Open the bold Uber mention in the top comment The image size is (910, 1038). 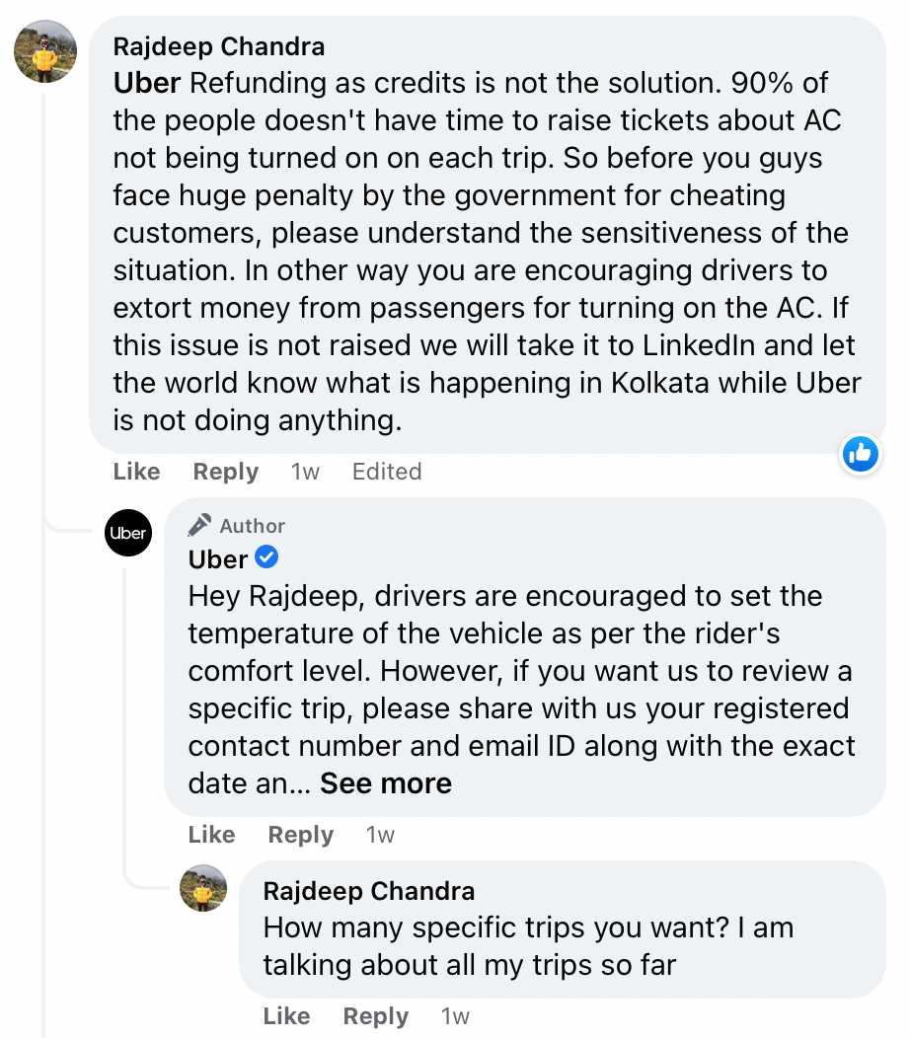point(147,83)
